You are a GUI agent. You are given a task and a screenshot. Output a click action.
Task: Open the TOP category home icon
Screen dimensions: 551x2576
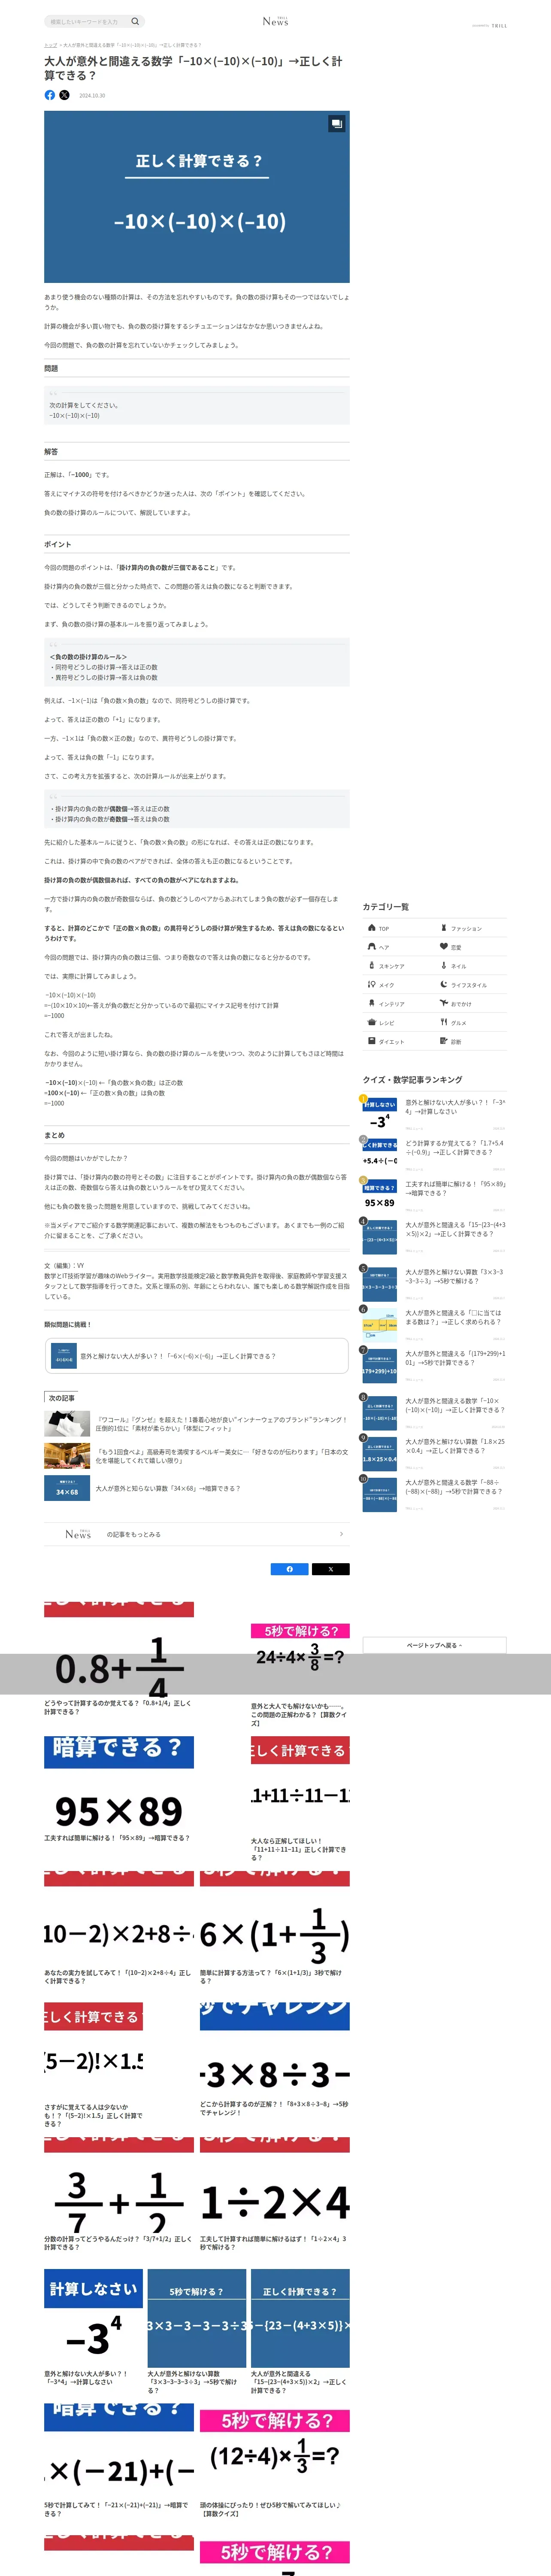point(372,928)
